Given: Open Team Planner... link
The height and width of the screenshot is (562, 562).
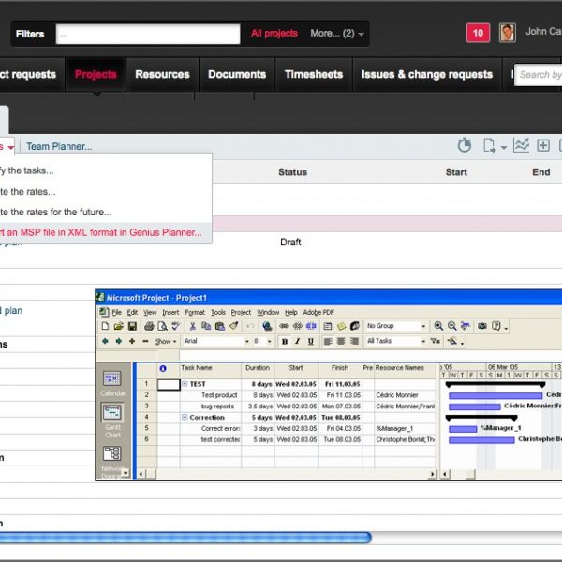Looking at the screenshot, I should (59, 147).
